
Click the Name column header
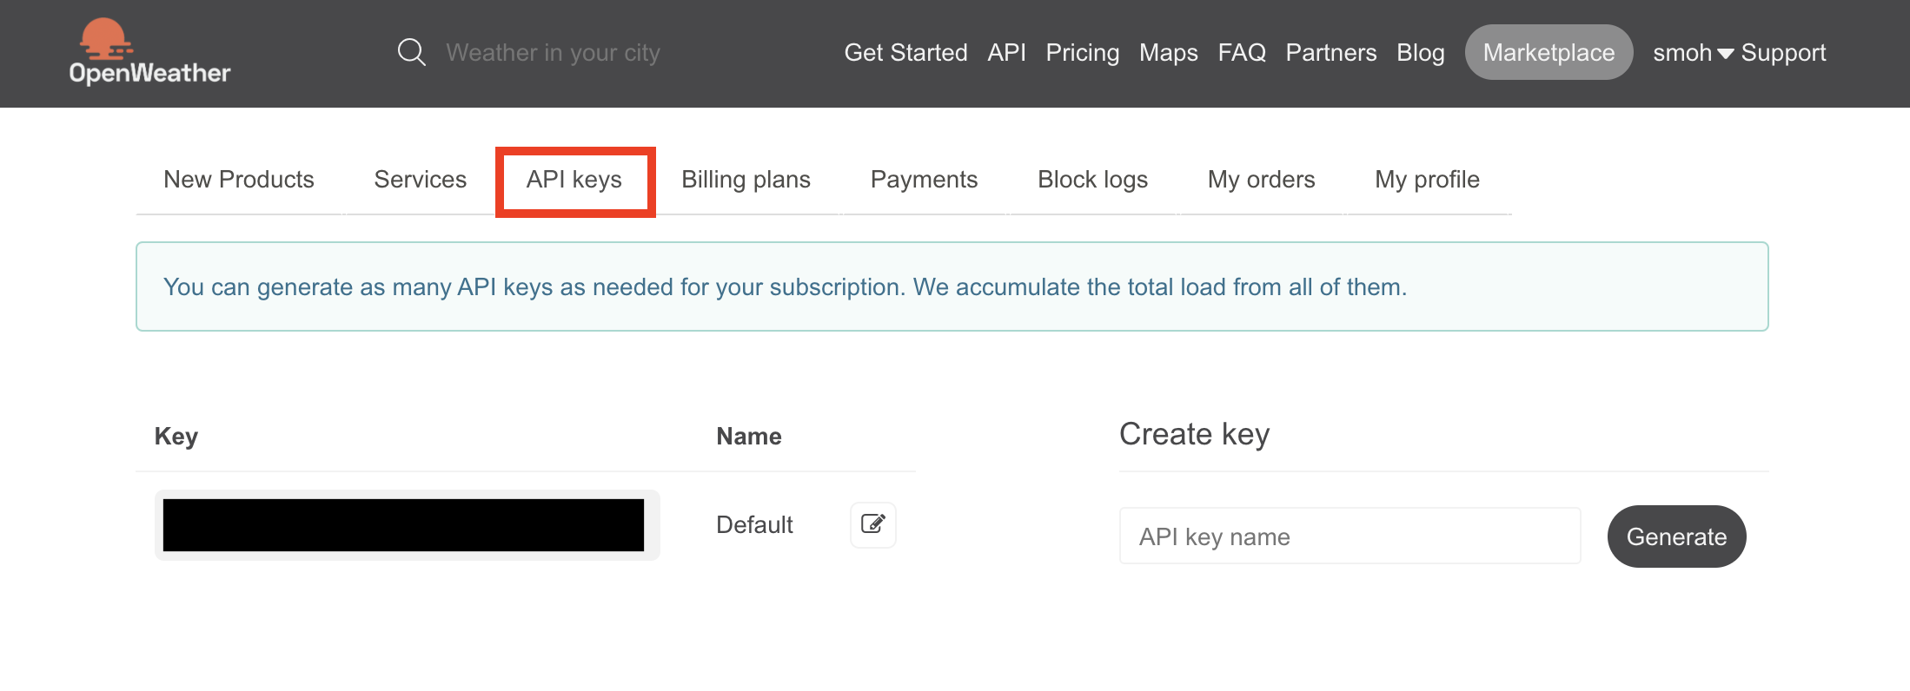(x=749, y=437)
